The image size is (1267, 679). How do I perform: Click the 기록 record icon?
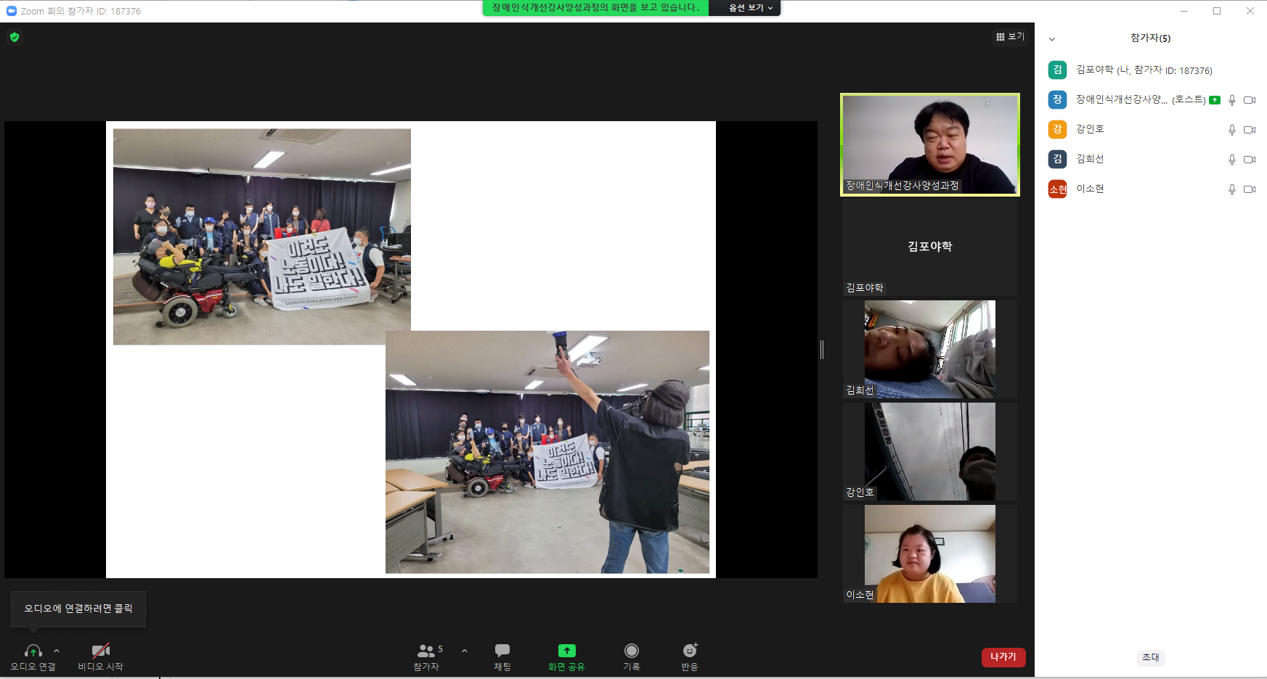point(632,651)
